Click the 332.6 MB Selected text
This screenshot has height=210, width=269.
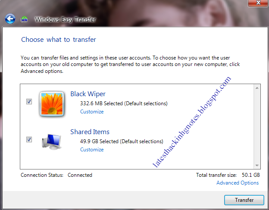tap(124, 103)
